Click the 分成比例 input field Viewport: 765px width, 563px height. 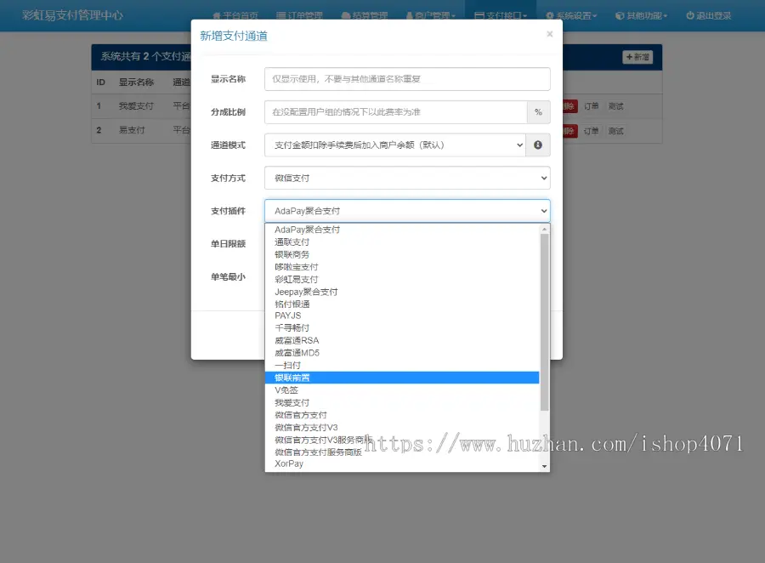pos(395,112)
